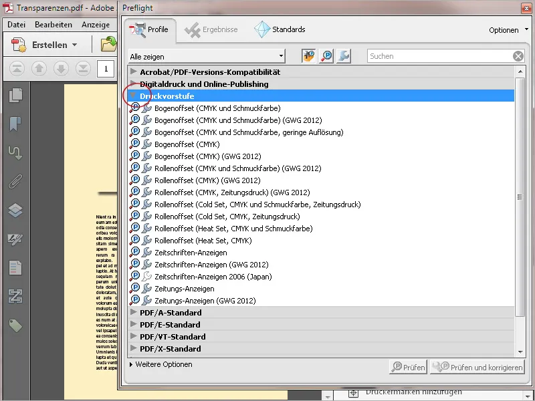The width and height of the screenshot is (535, 401).
Task: Select Zeitungs-Anzeigen (GWG 2012) profile
Action: (205, 300)
